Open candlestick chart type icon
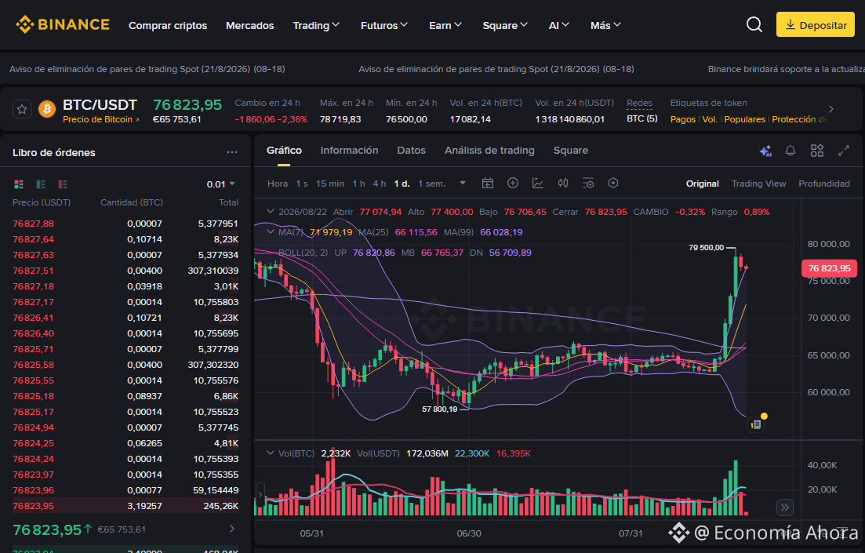 563,184
